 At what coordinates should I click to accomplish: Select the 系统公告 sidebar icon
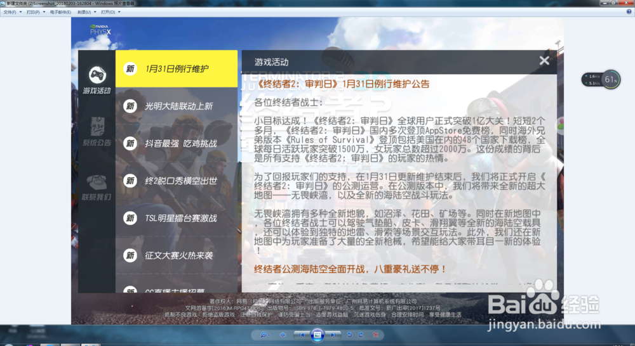pos(97,131)
